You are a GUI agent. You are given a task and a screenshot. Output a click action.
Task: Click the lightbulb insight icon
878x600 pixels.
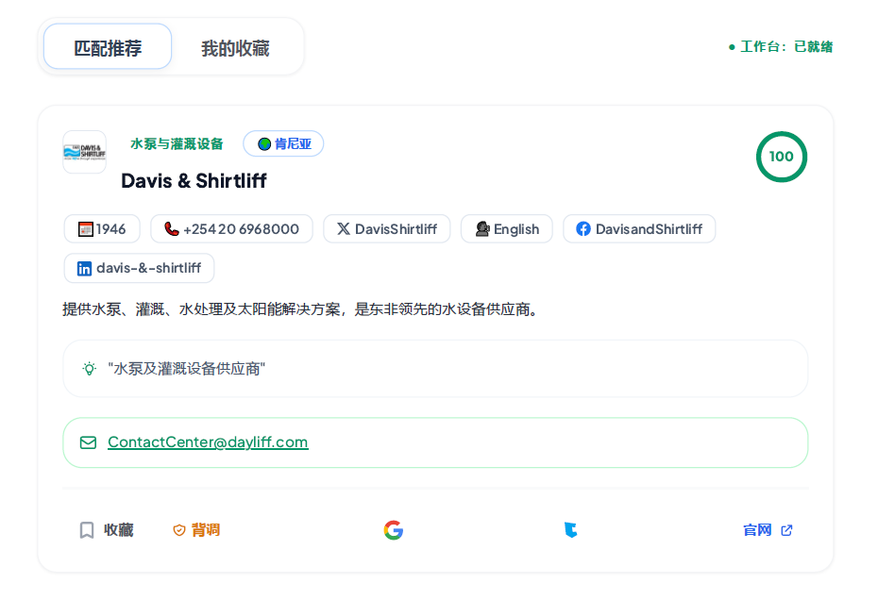click(x=89, y=368)
